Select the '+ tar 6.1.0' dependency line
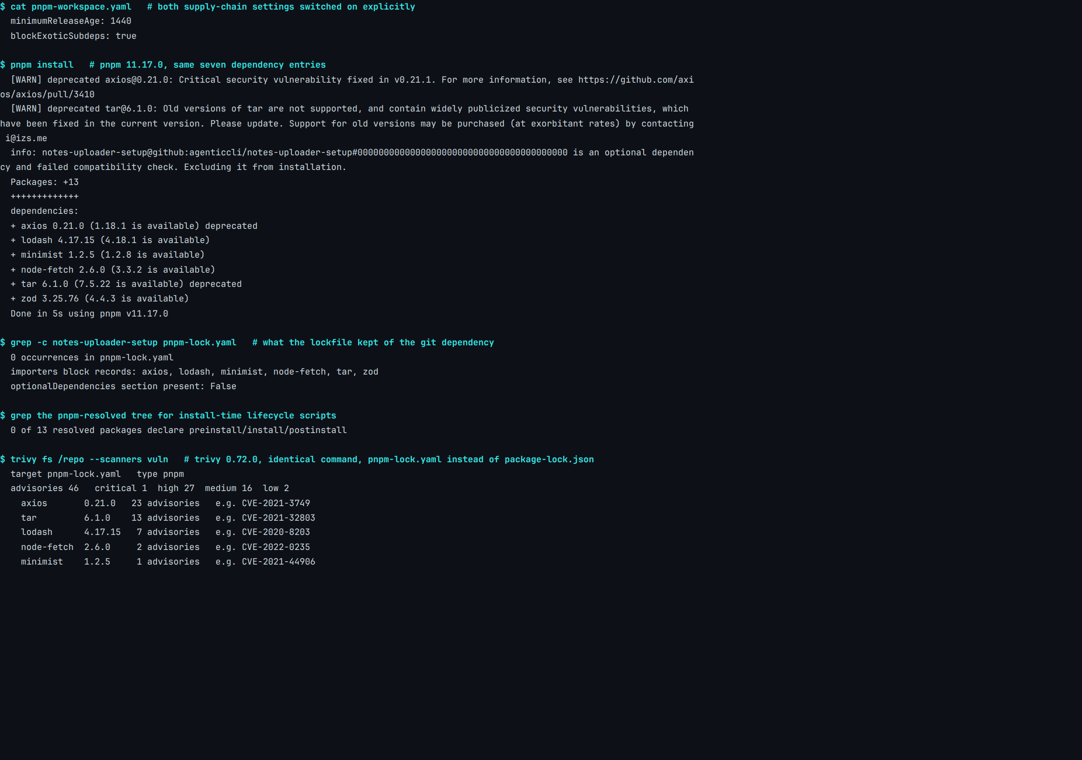Screen dimensions: 1082x760 pyautogui.click(x=126, y=284)
